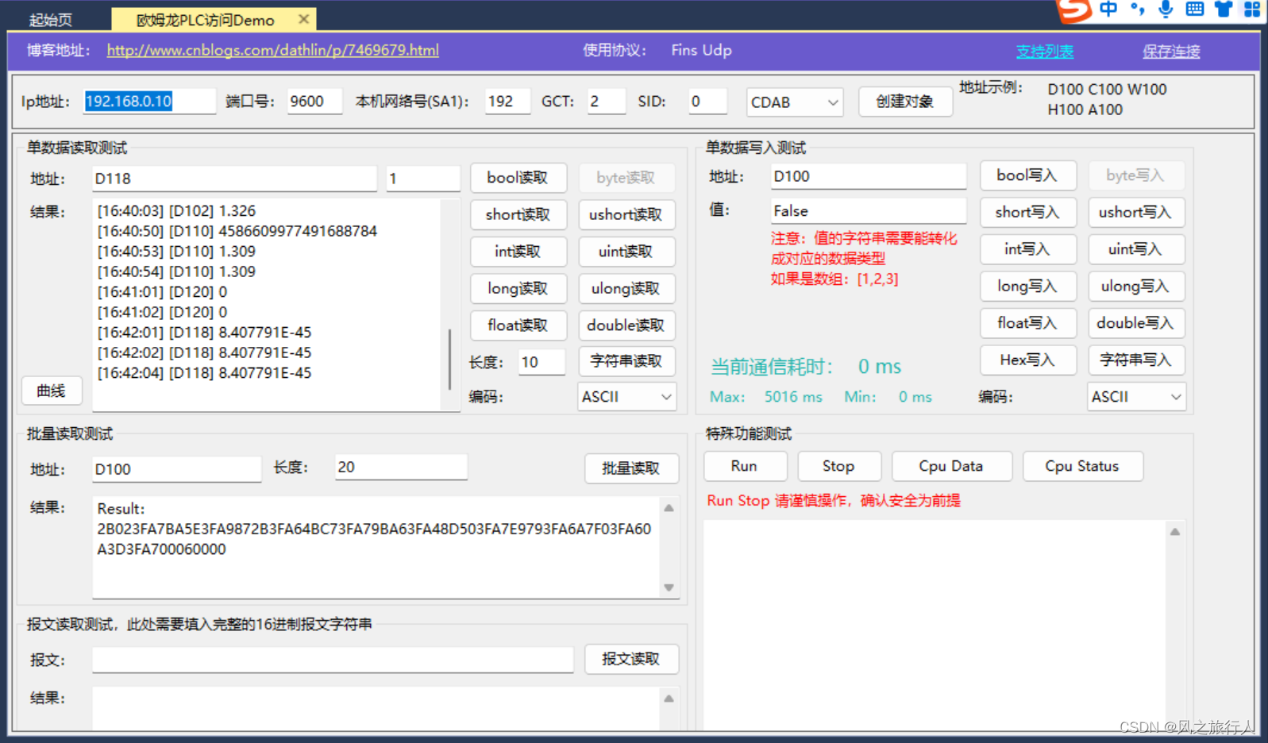This screenshot has width=1268, height=743.
Task: Click the int写入 button
Action: [x=1027, y=249]
